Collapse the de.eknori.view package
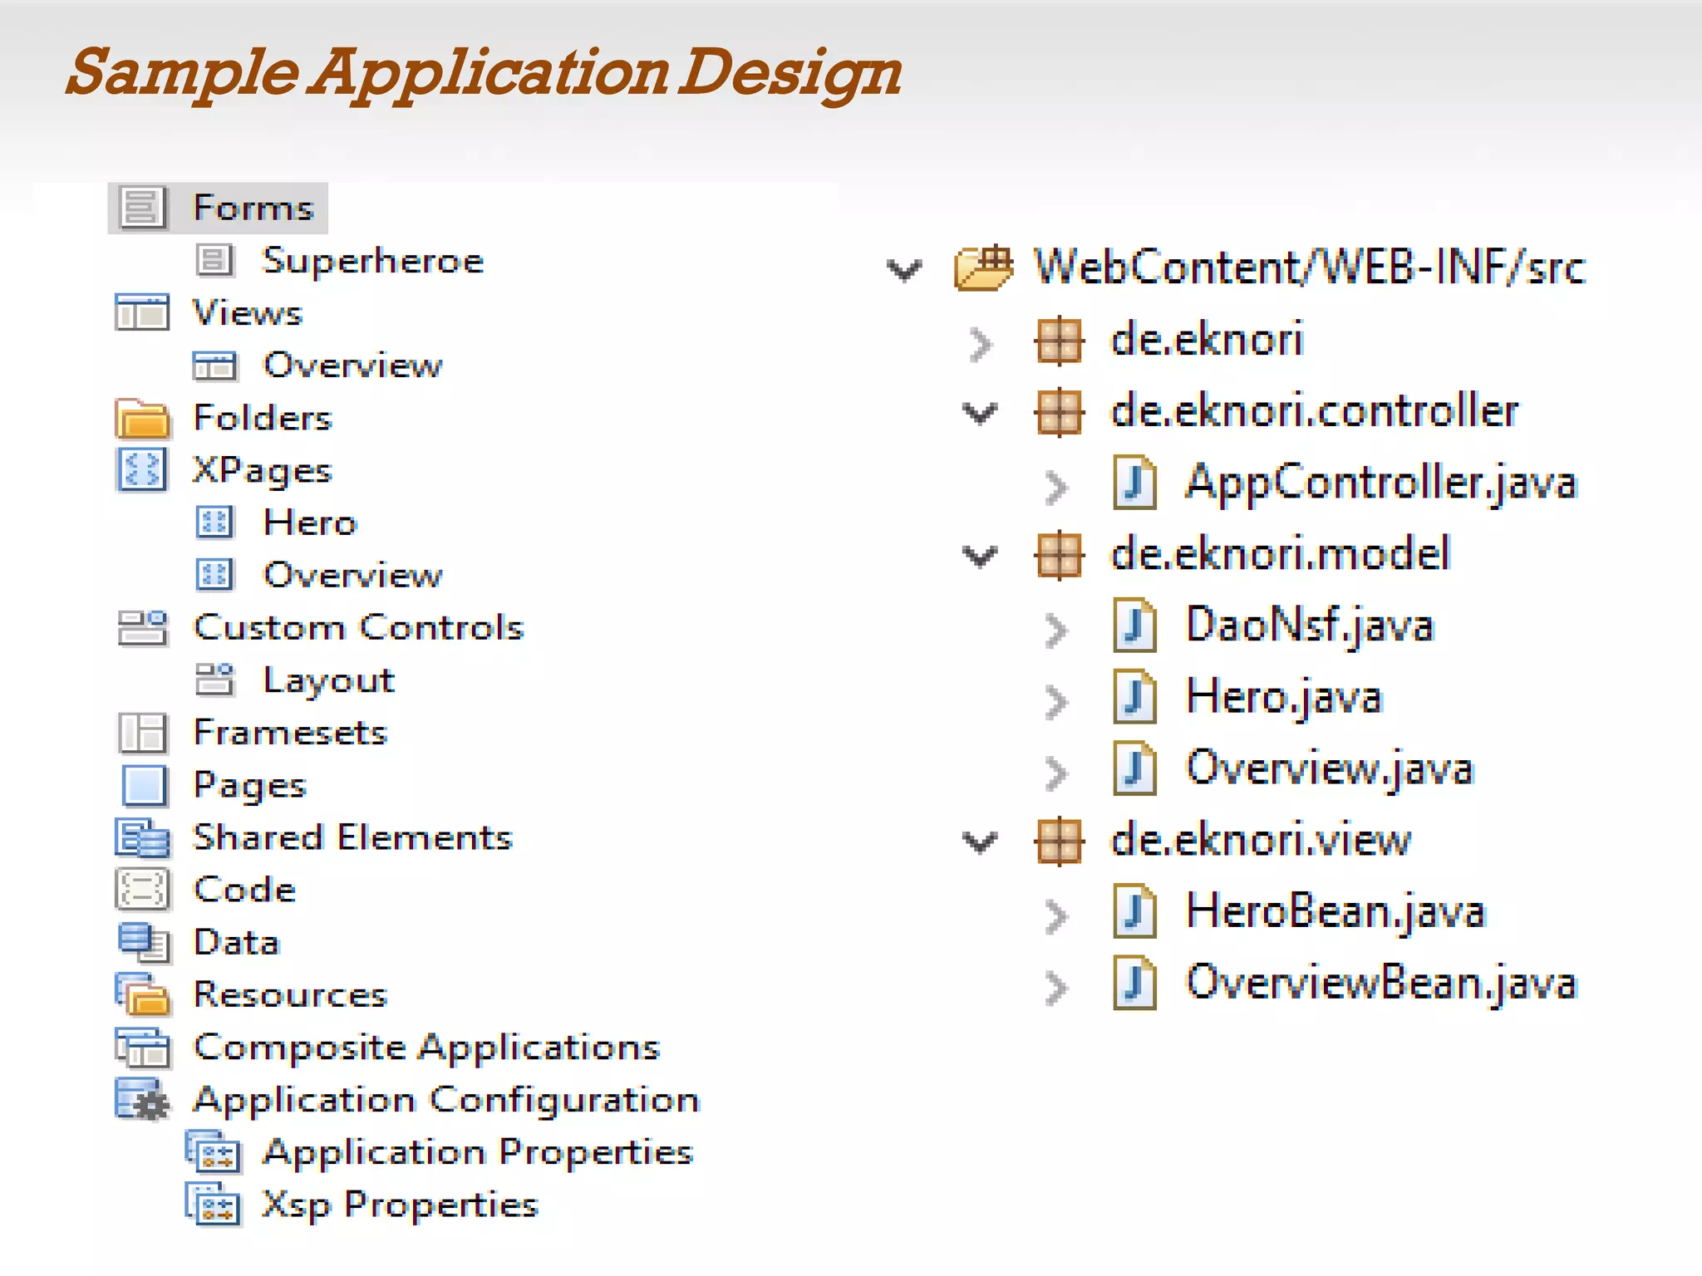The width and height of the screenshot is (1702, 1276). (x=980, y=842)
